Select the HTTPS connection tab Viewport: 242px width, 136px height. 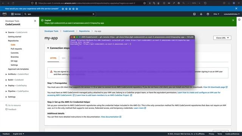53,58
